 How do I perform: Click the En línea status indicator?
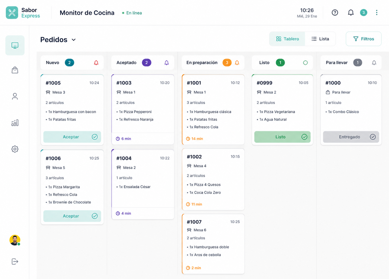pos(132,13)
